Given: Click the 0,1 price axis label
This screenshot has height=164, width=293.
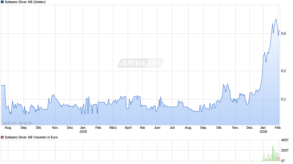Looking at the screenshot, I should [283, 99].
